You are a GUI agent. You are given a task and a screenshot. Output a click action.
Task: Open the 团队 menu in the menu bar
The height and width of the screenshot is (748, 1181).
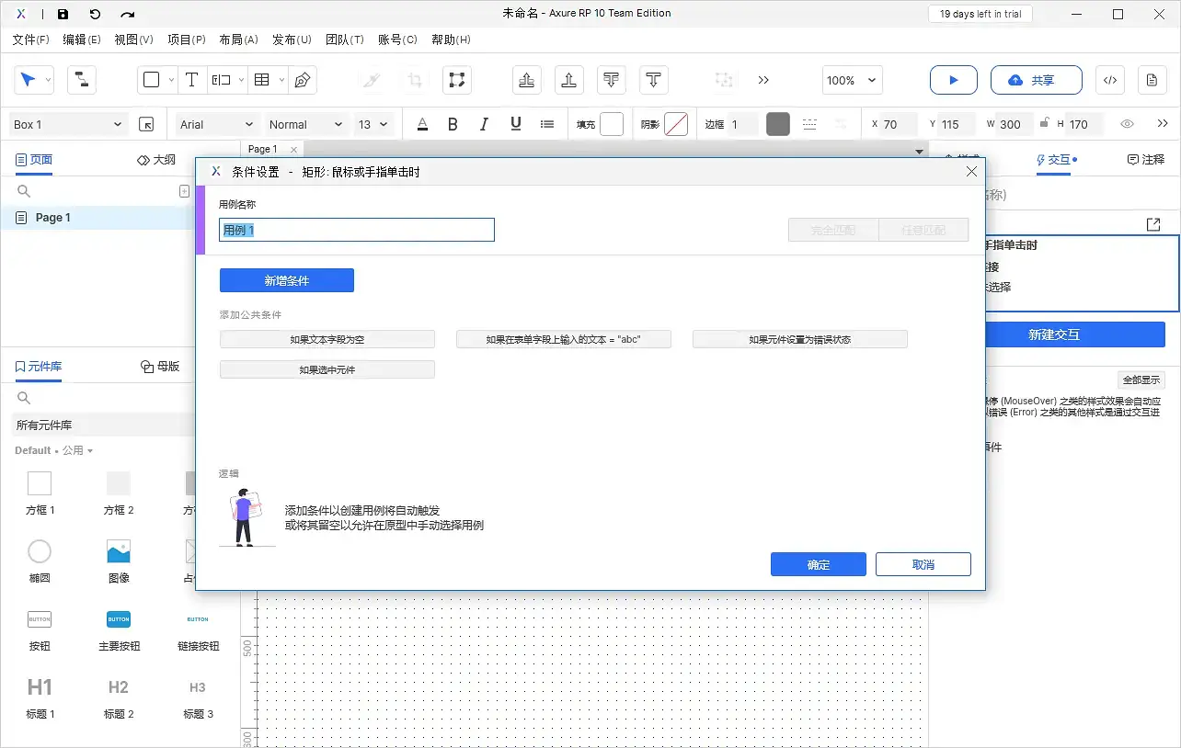click(345, 40)
